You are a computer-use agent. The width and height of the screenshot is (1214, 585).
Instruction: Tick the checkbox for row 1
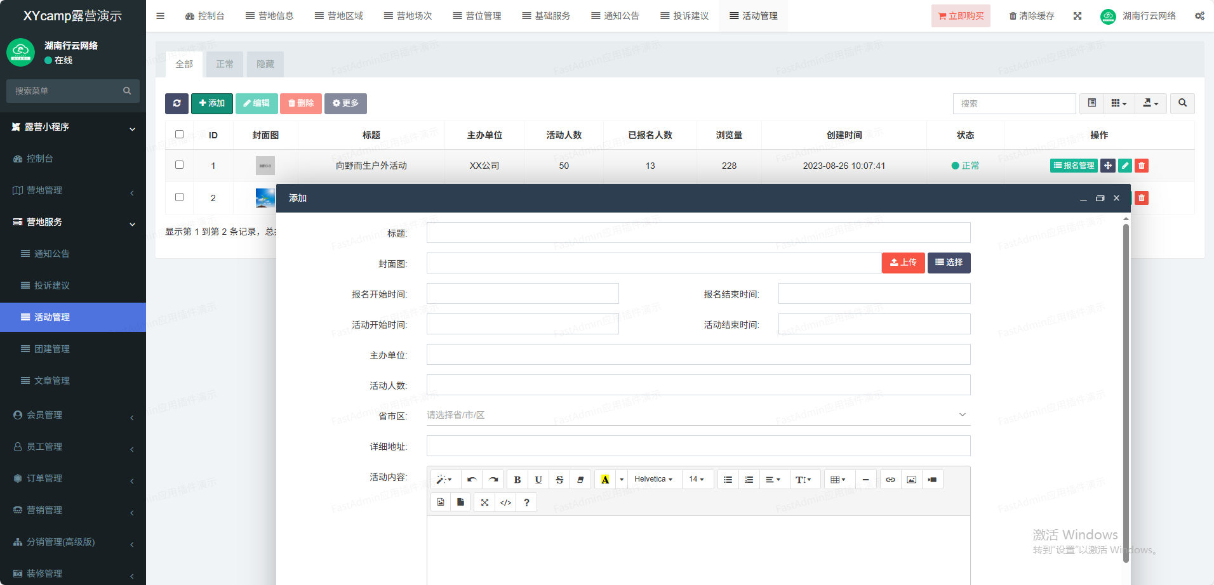pyautogui.click(x=179, y=165)
